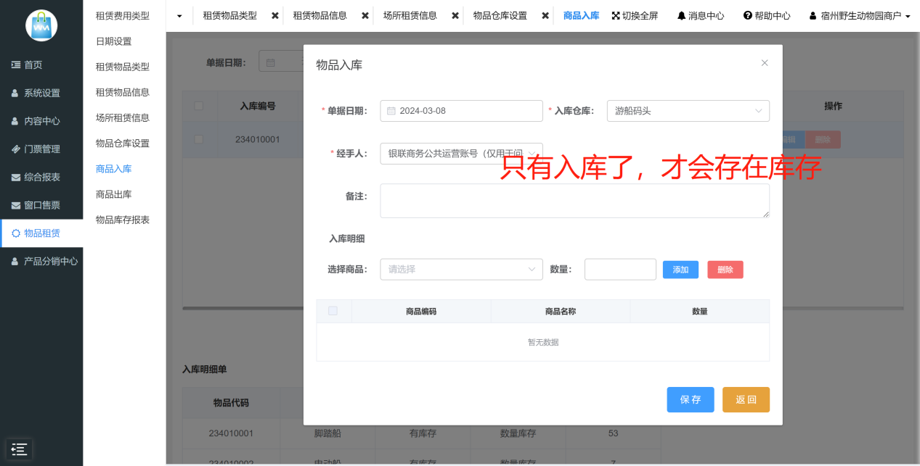The height and width of the screenshot is (466, 920).
Task: Click the 数量 input field
Action: 619,270
